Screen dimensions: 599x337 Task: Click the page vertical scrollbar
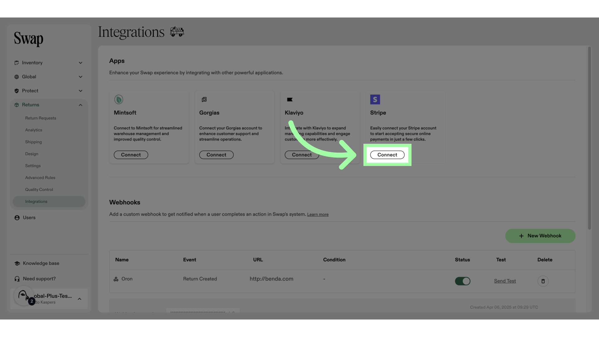pos(589,138)
